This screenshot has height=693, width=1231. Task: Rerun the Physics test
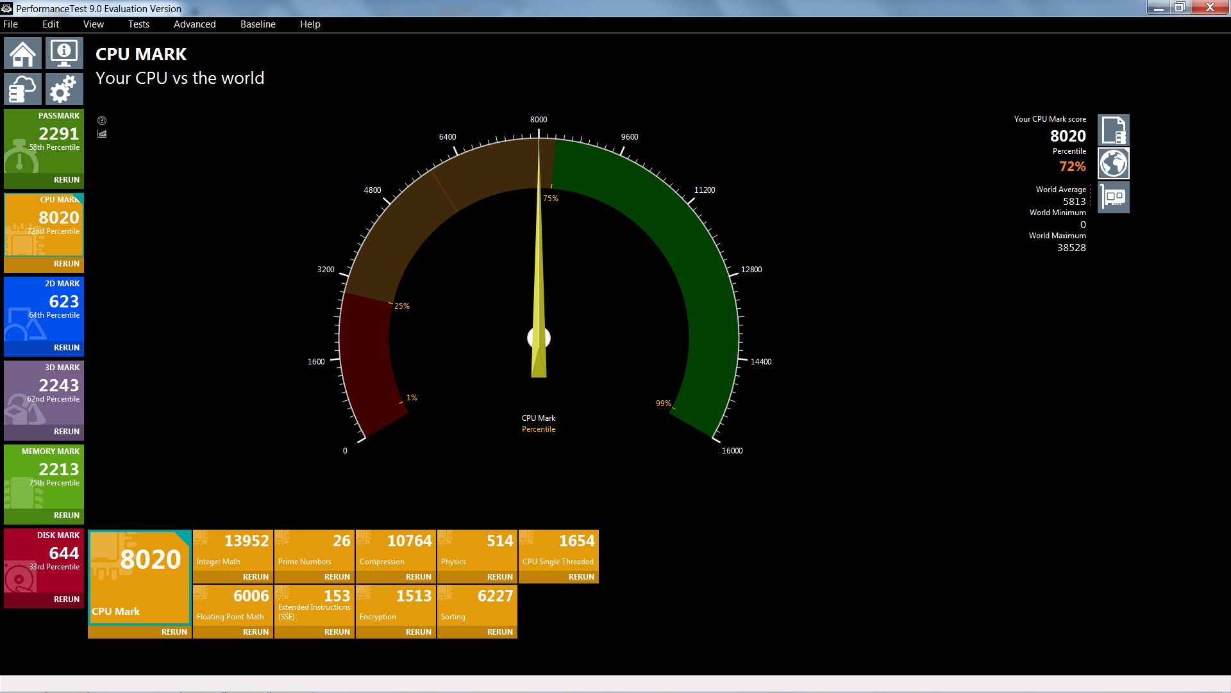click(x=500, y=577)
